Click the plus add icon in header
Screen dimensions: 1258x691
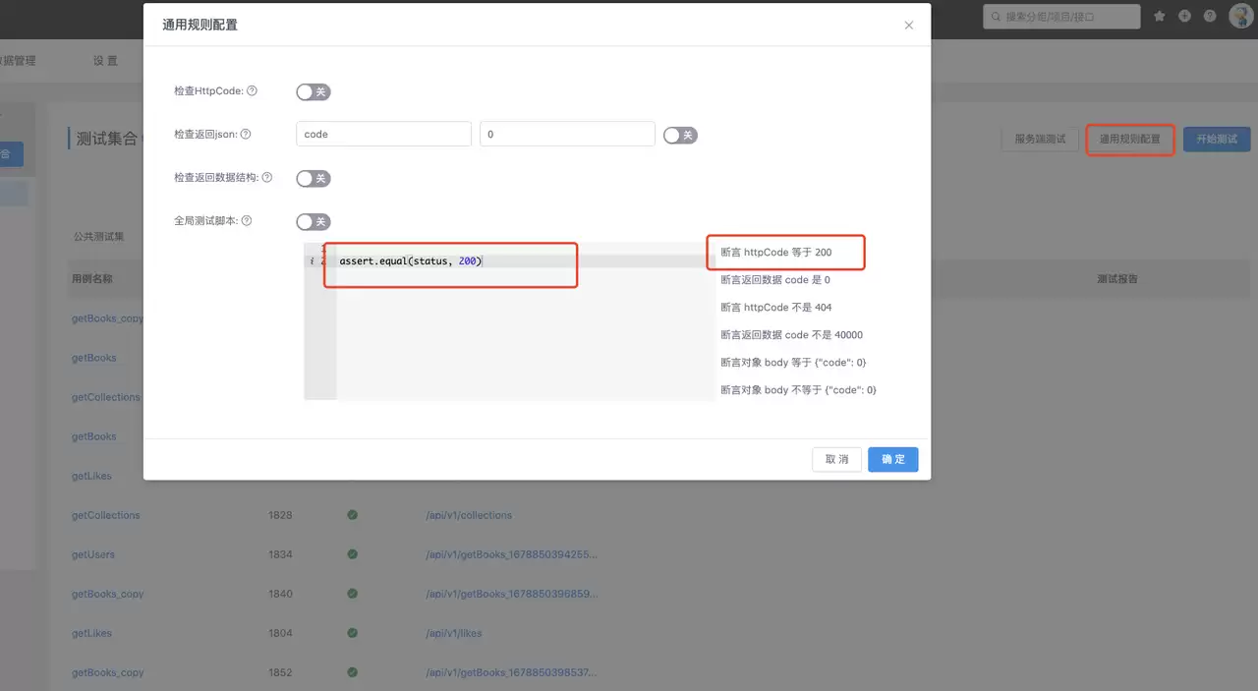coord(1184,16)
